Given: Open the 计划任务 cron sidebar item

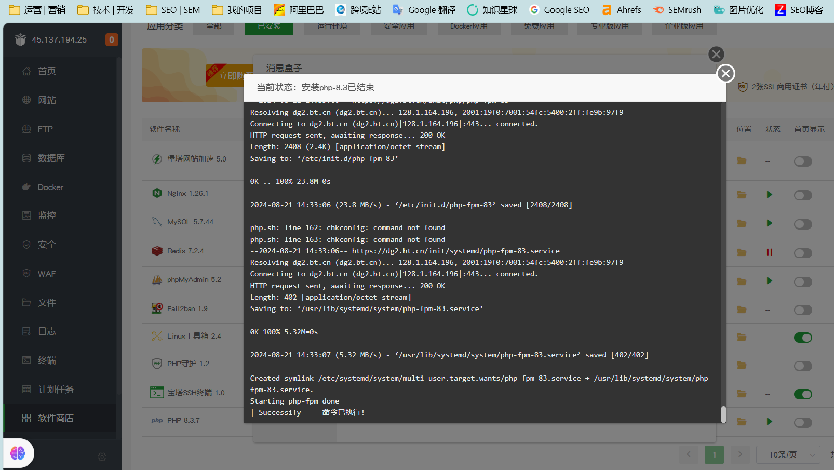Looking at the screenshot, I should [60, 389].
